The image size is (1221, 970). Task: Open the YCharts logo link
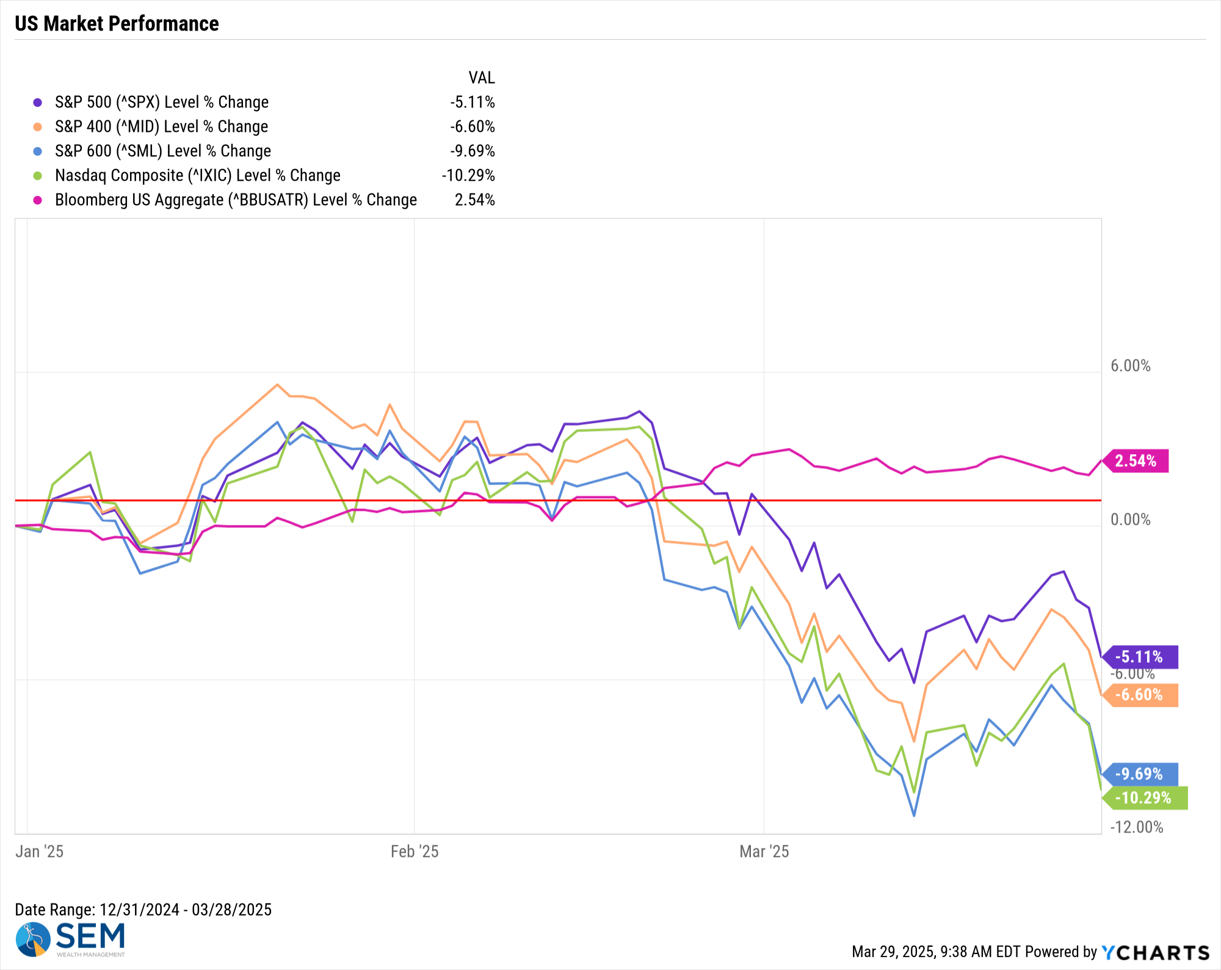pyautogui.click(x=1155, y=952)
